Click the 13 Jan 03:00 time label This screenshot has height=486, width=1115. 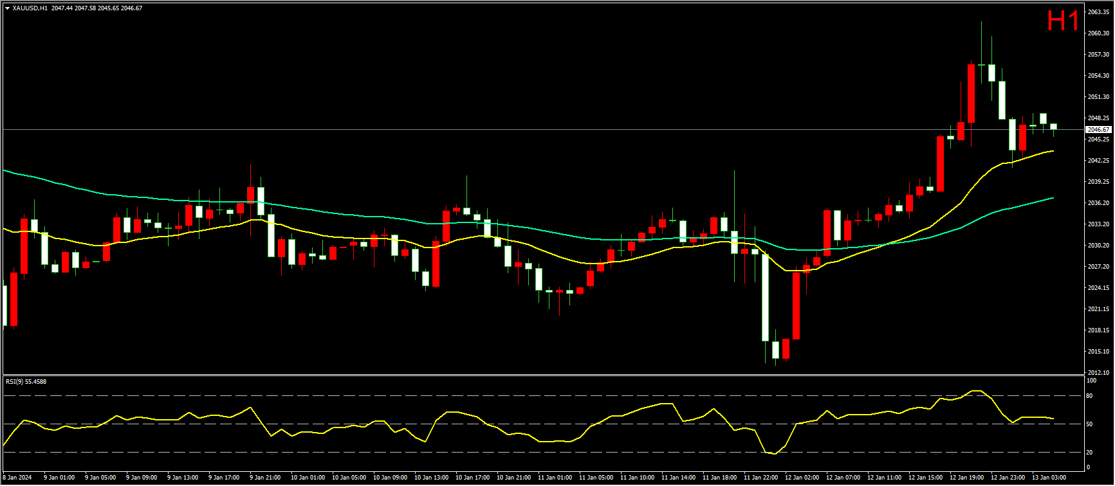tap(1049, 478)
